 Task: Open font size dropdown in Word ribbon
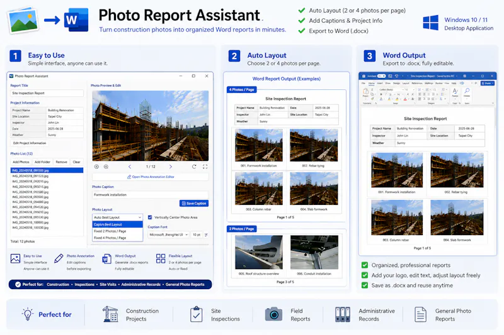[410, 89]
